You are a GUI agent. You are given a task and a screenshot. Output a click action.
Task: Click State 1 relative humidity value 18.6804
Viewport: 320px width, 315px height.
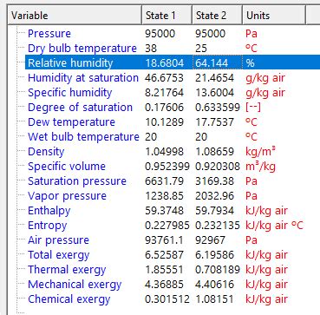(x=164, y=63)
